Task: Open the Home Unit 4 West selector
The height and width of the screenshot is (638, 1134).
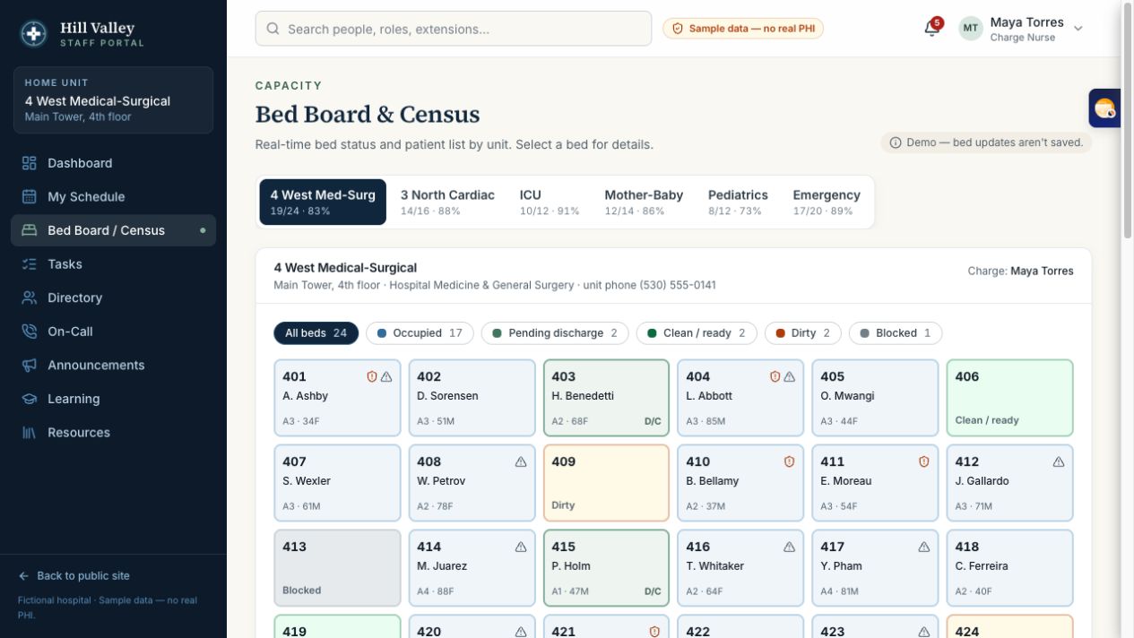Action: [x=113, y=100]
